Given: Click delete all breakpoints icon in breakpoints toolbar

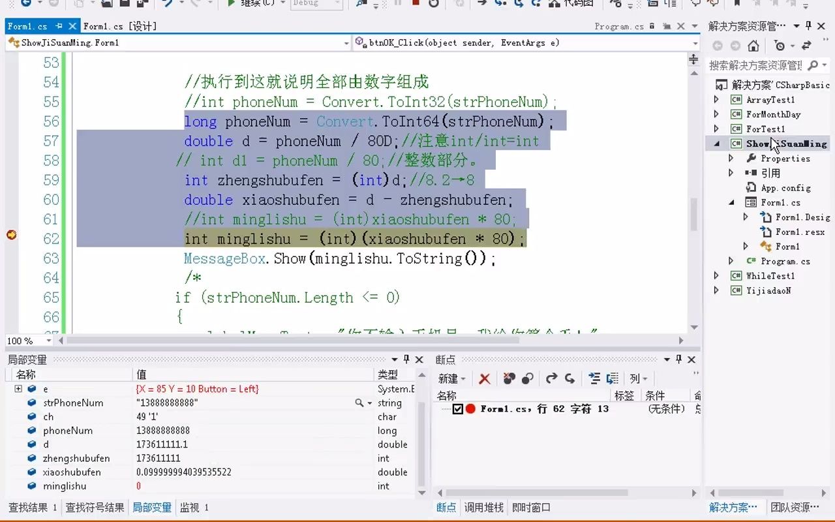Looking at the screenshot, I should tap(509, 378).
